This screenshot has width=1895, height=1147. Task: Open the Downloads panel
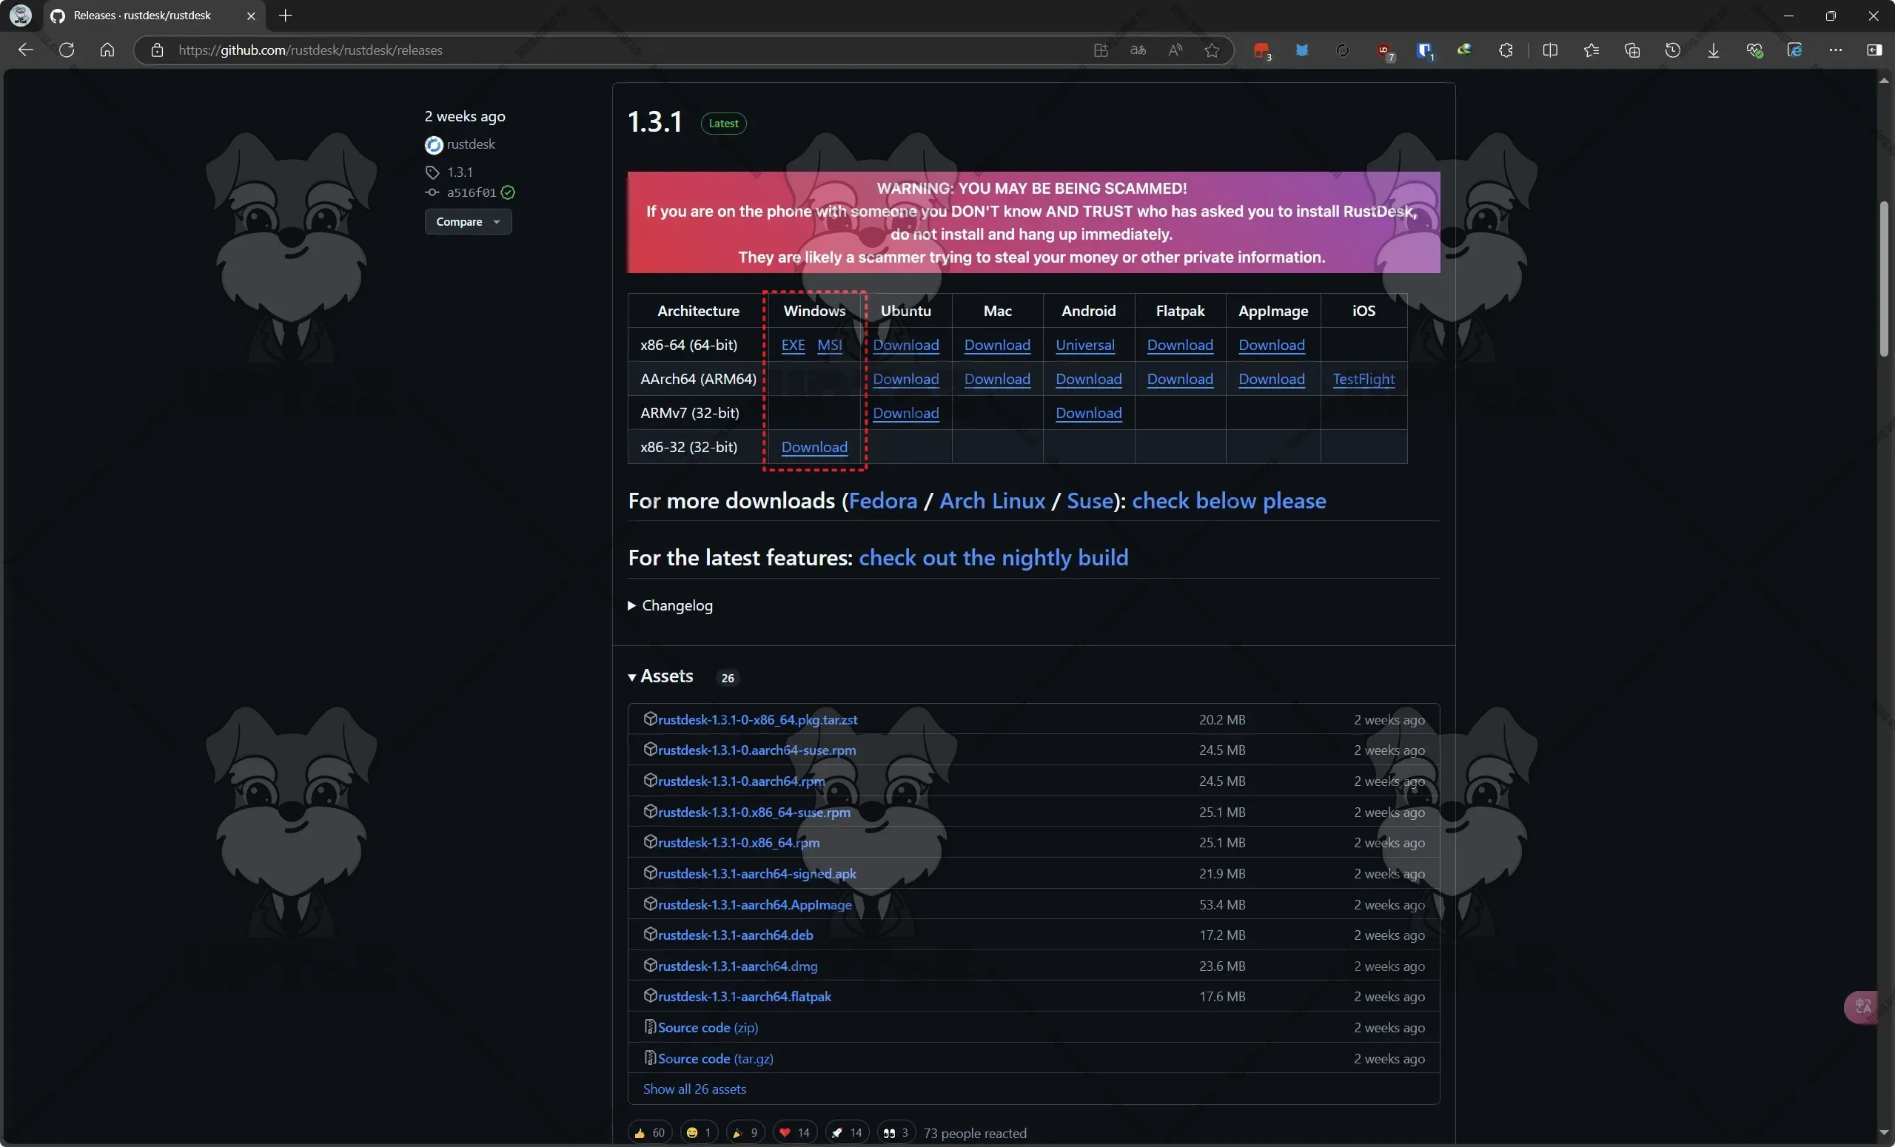pyautogui.click(x=1714, y=50)
